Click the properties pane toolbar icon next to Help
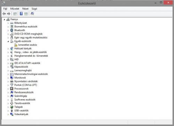Viewport: 174px width, 126px height. coord(26,14)
